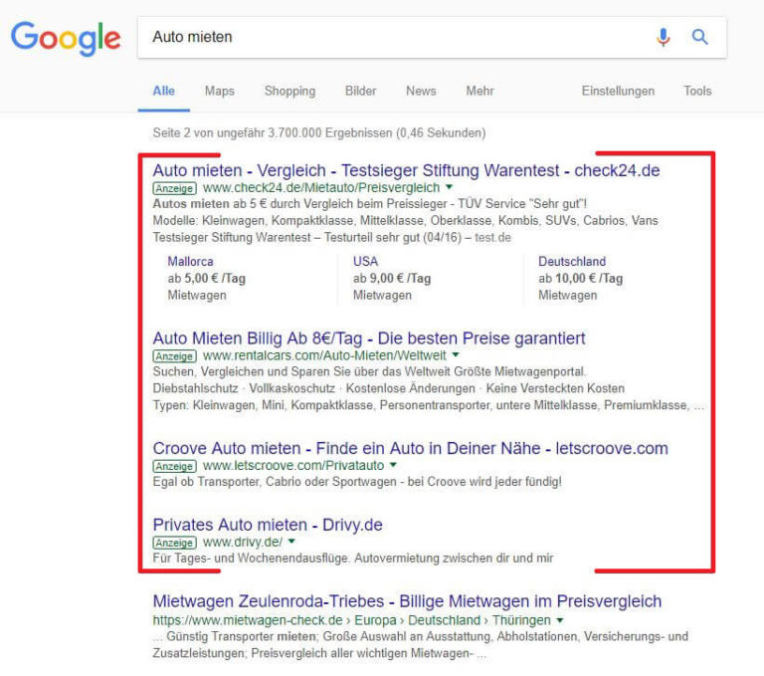Image resolution: width=764 pixels, height=676 pixels.
Task: Open the USA sitelink
Action: pos(365,262)
